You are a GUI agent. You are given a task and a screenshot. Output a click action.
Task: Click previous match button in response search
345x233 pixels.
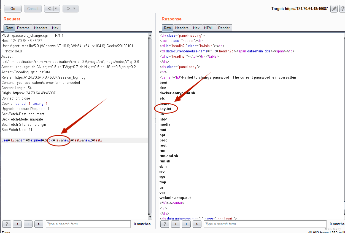[176, 224]
